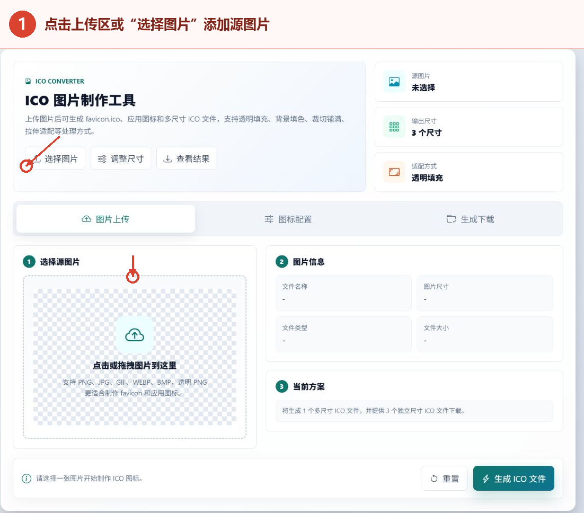Switch to the 图片上传 tab
This screenshot has width=584, height=513.
coord(106,219)
